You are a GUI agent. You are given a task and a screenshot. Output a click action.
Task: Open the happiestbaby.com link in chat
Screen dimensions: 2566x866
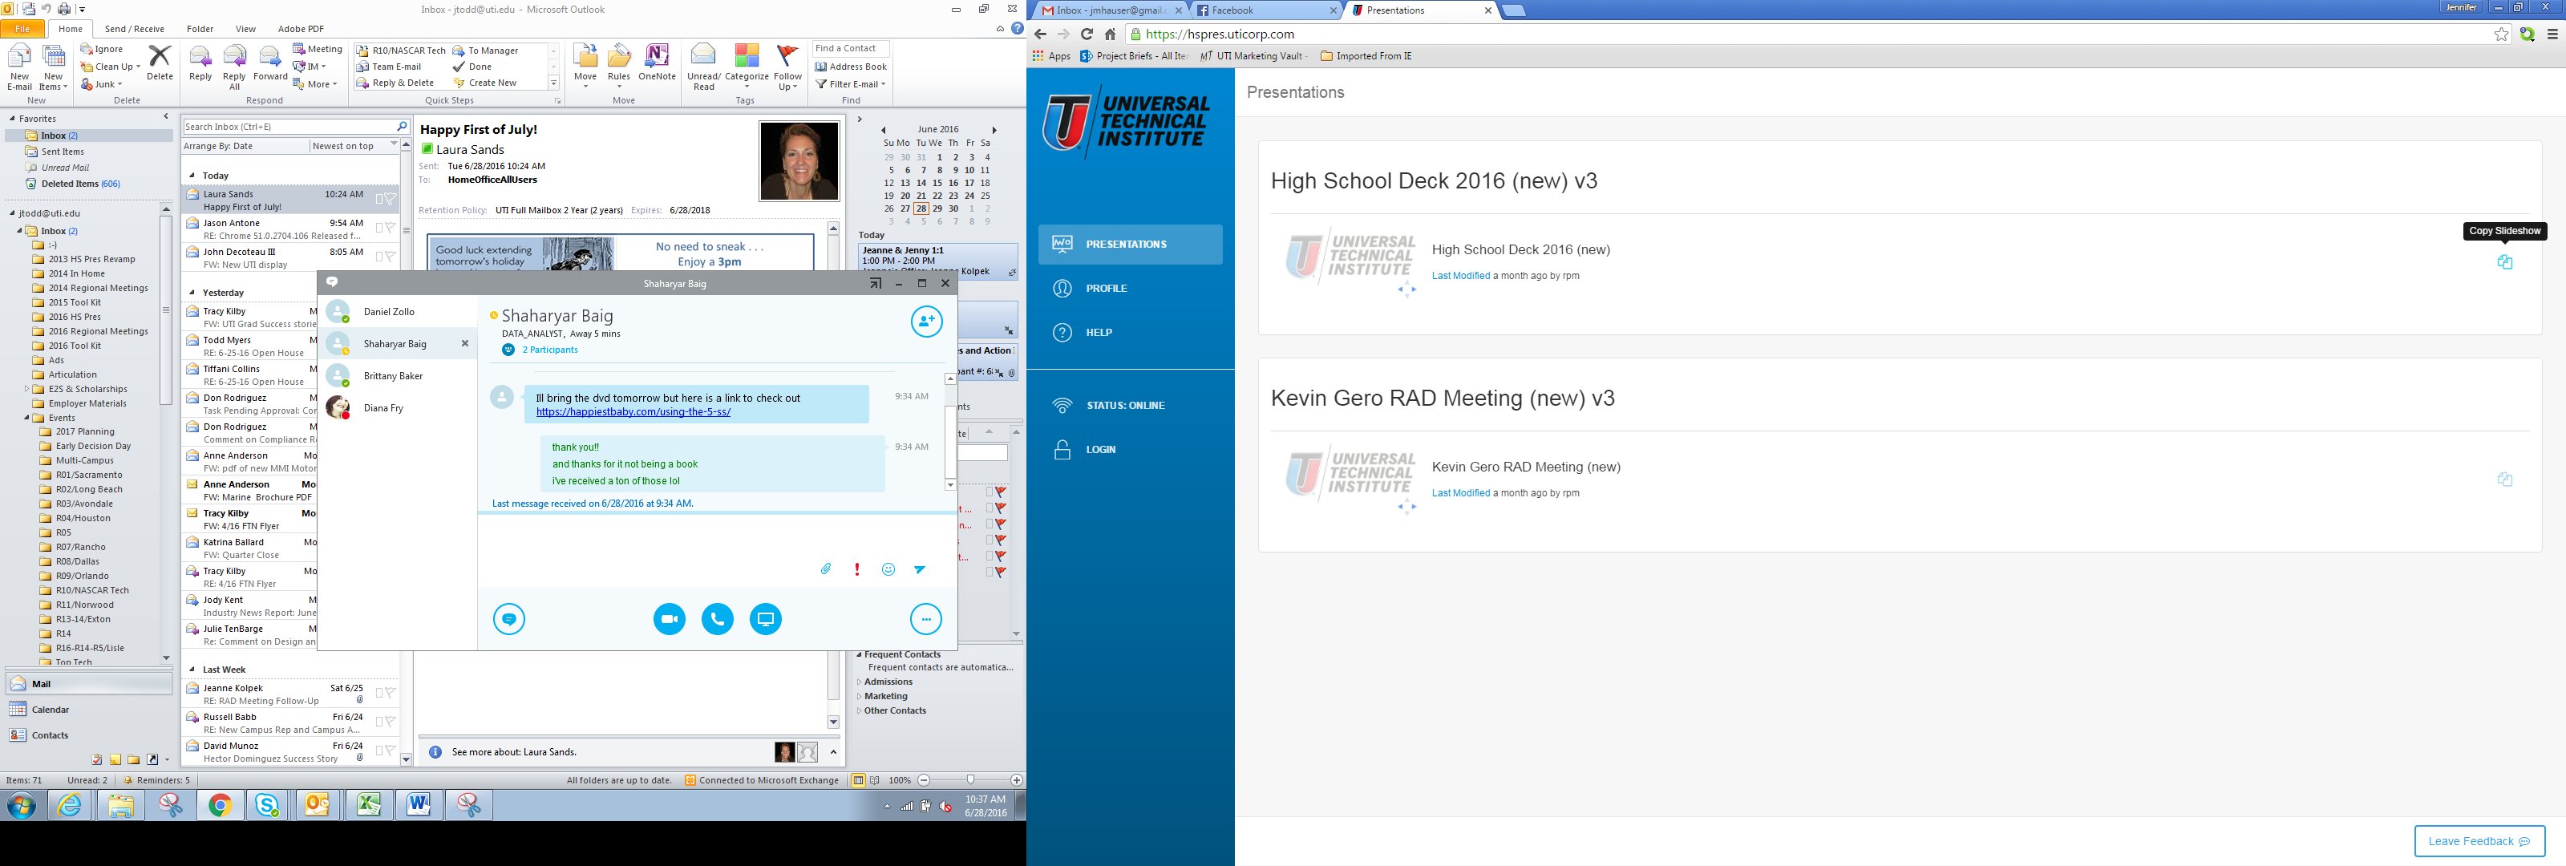click(633, 411)
